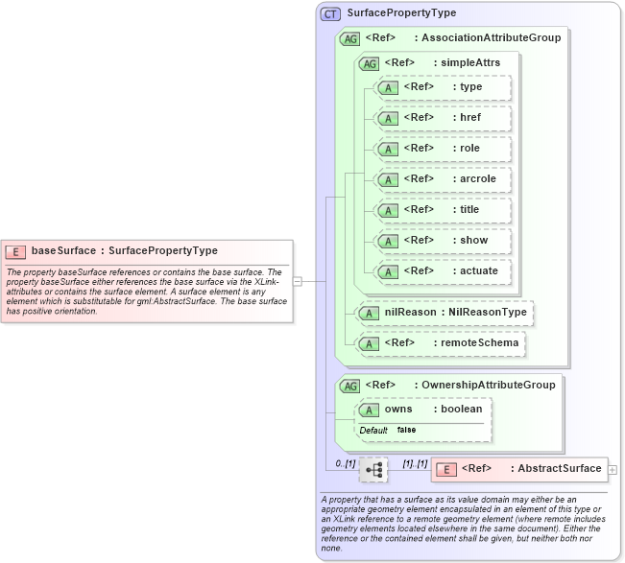The image size is (625, 563).
Task: Expand the AbstractSurface element reference
Action: pos(613,470)
